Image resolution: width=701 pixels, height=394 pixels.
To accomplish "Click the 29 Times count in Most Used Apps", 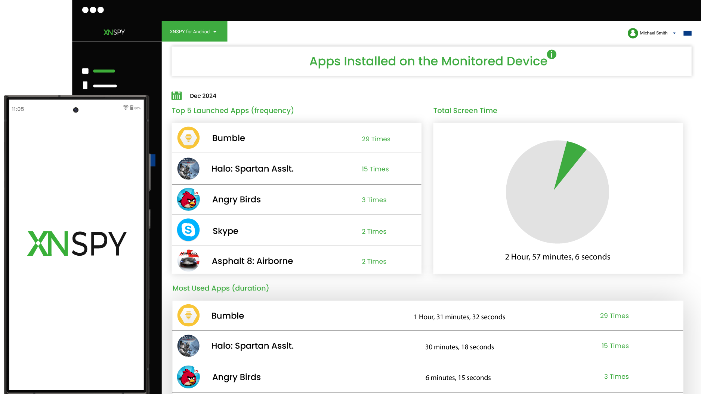I will [x=614, y=316].
